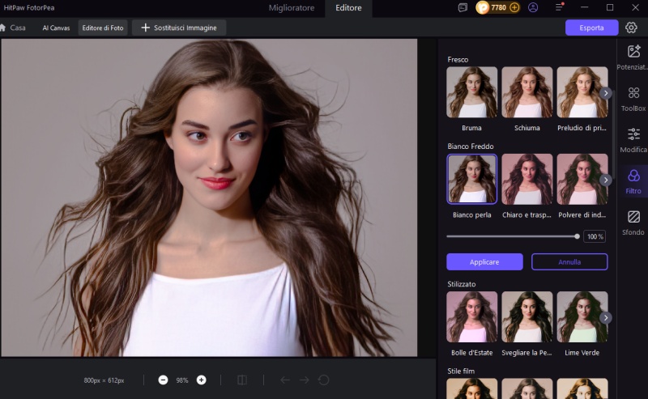Click the Esporta button
The image size is (648, 399).
(591, 28)
